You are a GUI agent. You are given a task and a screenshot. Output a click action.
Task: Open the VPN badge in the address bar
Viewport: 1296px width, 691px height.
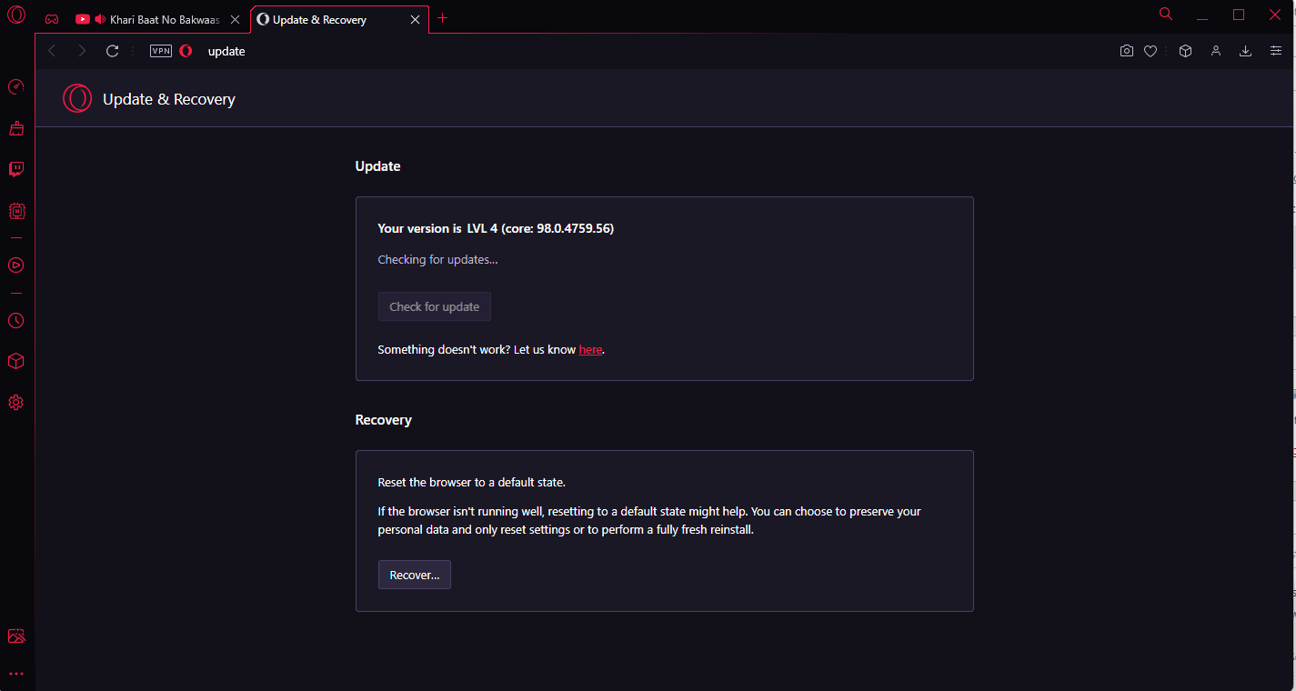[x=160, y=51]
